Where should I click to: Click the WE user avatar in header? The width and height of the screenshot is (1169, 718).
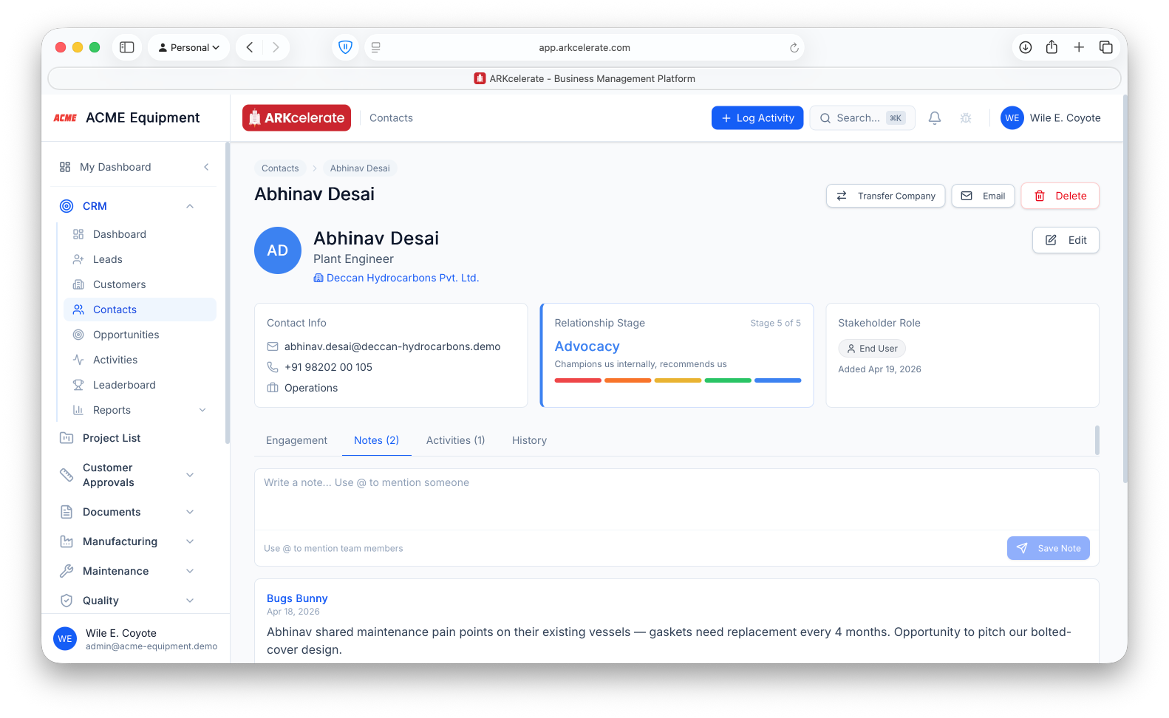tap(1012, 118)
